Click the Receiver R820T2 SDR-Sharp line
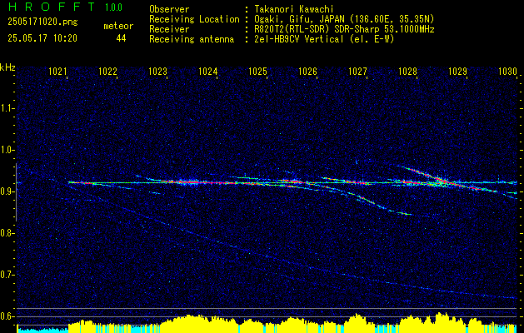 pyautogui.click(x=343, y=29)
